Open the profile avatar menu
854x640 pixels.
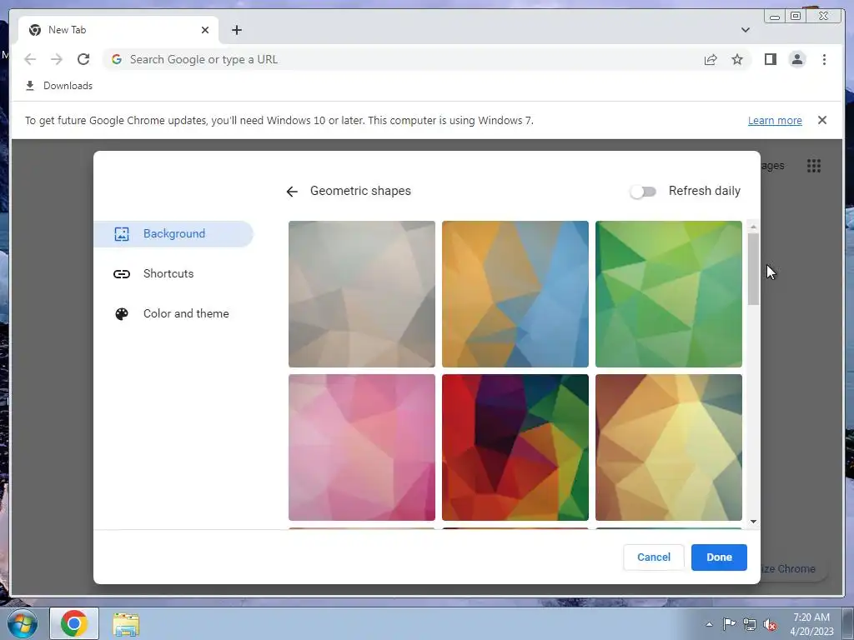tap(796, 59)
